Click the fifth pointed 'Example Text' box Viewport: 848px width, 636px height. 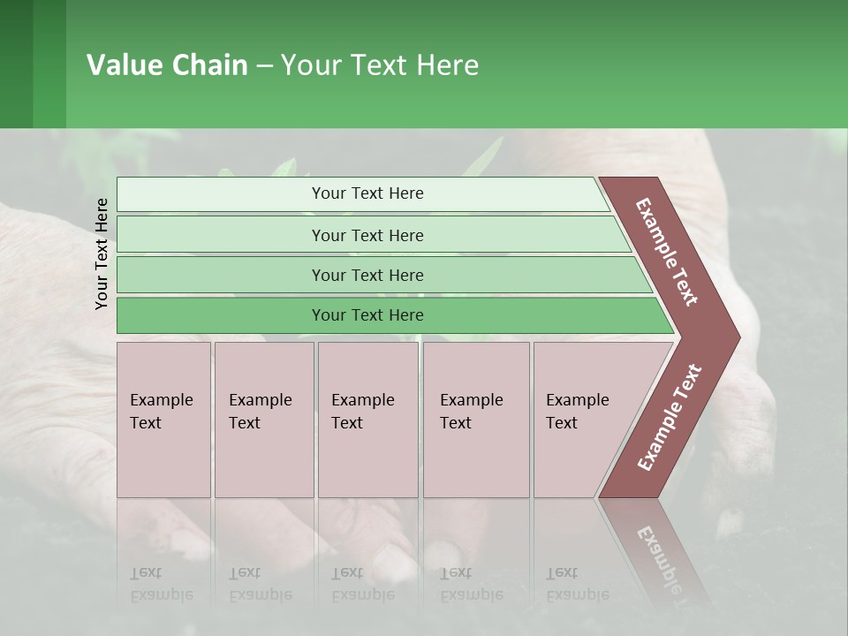click(583, 420)
